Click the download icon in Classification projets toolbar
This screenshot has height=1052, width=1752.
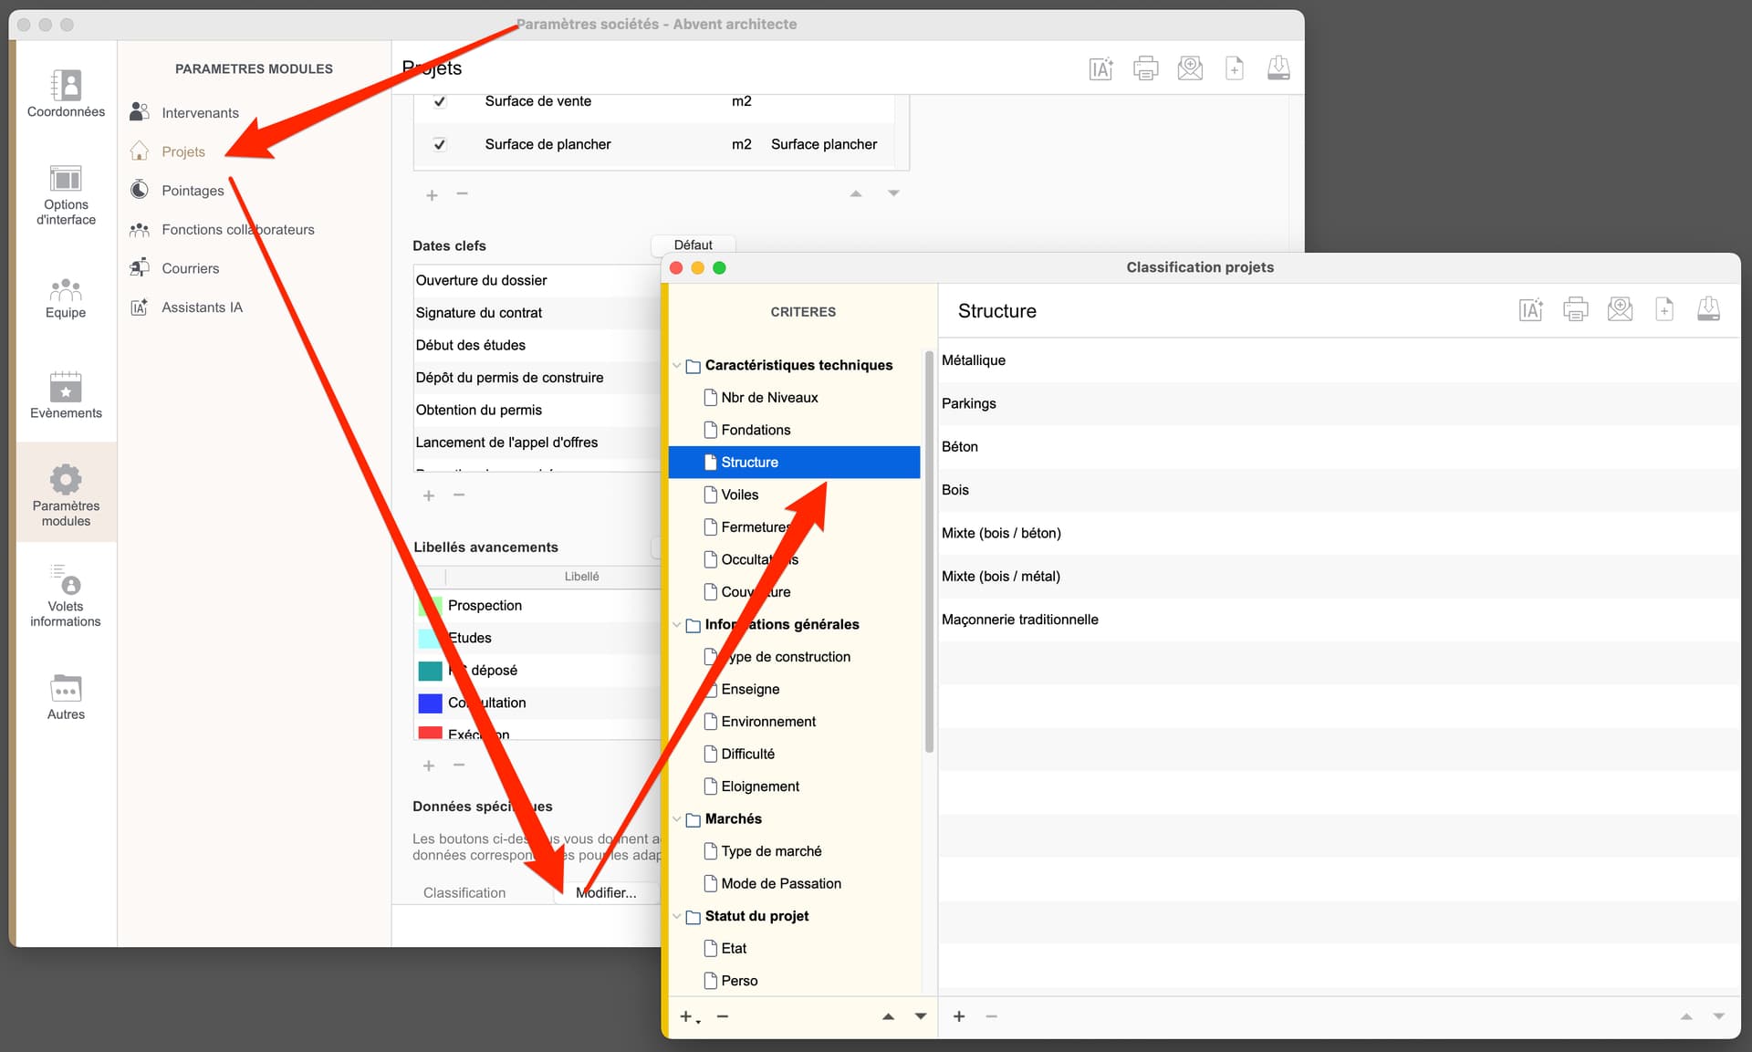[x=1708, y=310]
